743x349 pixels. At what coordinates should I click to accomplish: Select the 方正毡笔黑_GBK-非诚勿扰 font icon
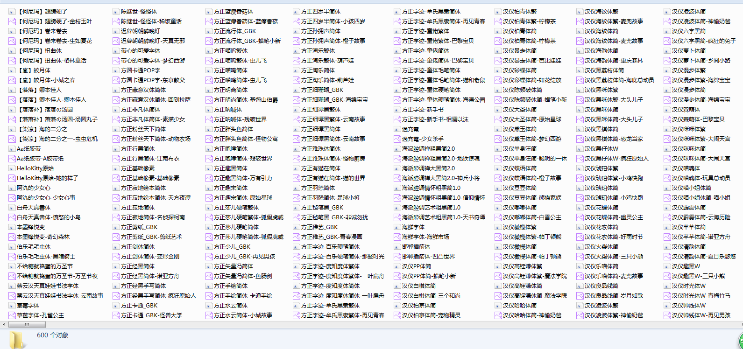click(x=297, y=217)
